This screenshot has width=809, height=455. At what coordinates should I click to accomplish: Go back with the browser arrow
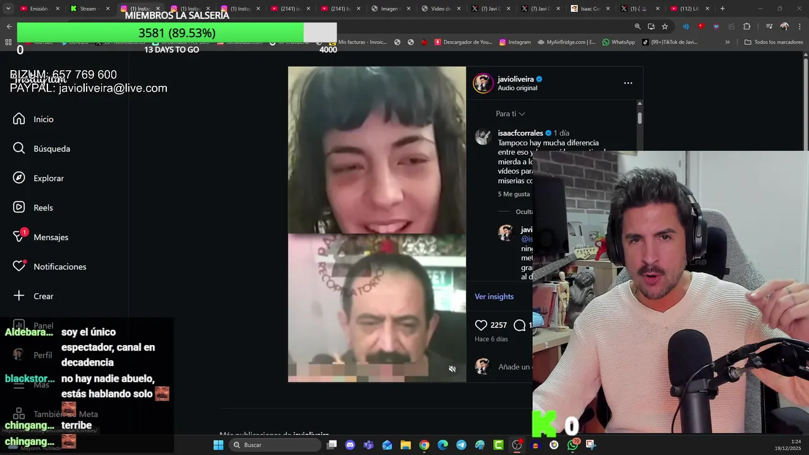(x=9, y=27)
